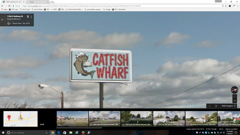Open the 351 East 7th Street thumbnail
The height and width of the screenshot is (135, 240).
point(229,119)
